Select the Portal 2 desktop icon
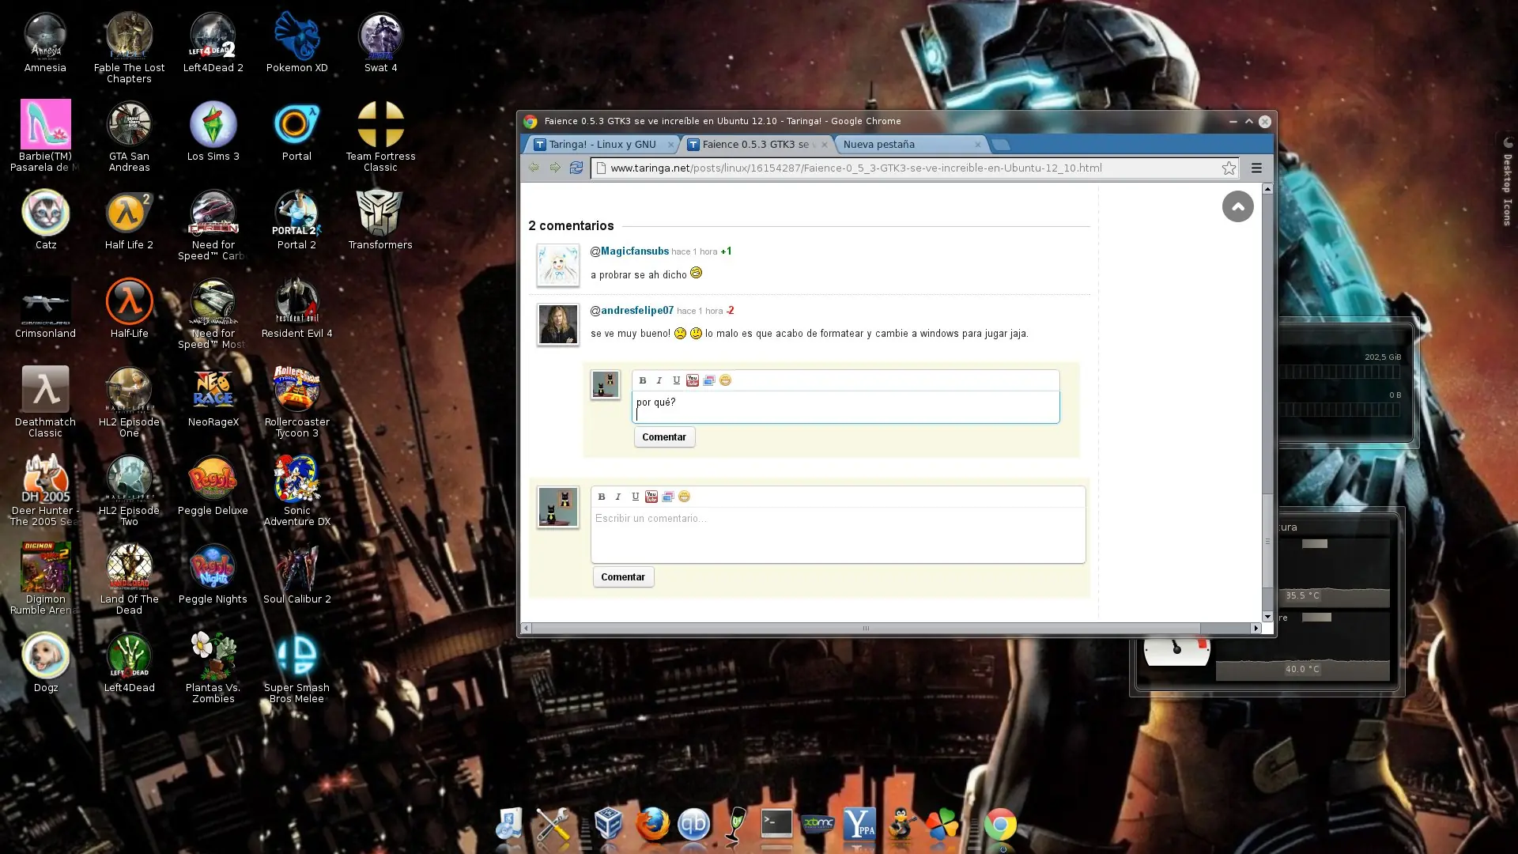 tap(296, 221)
